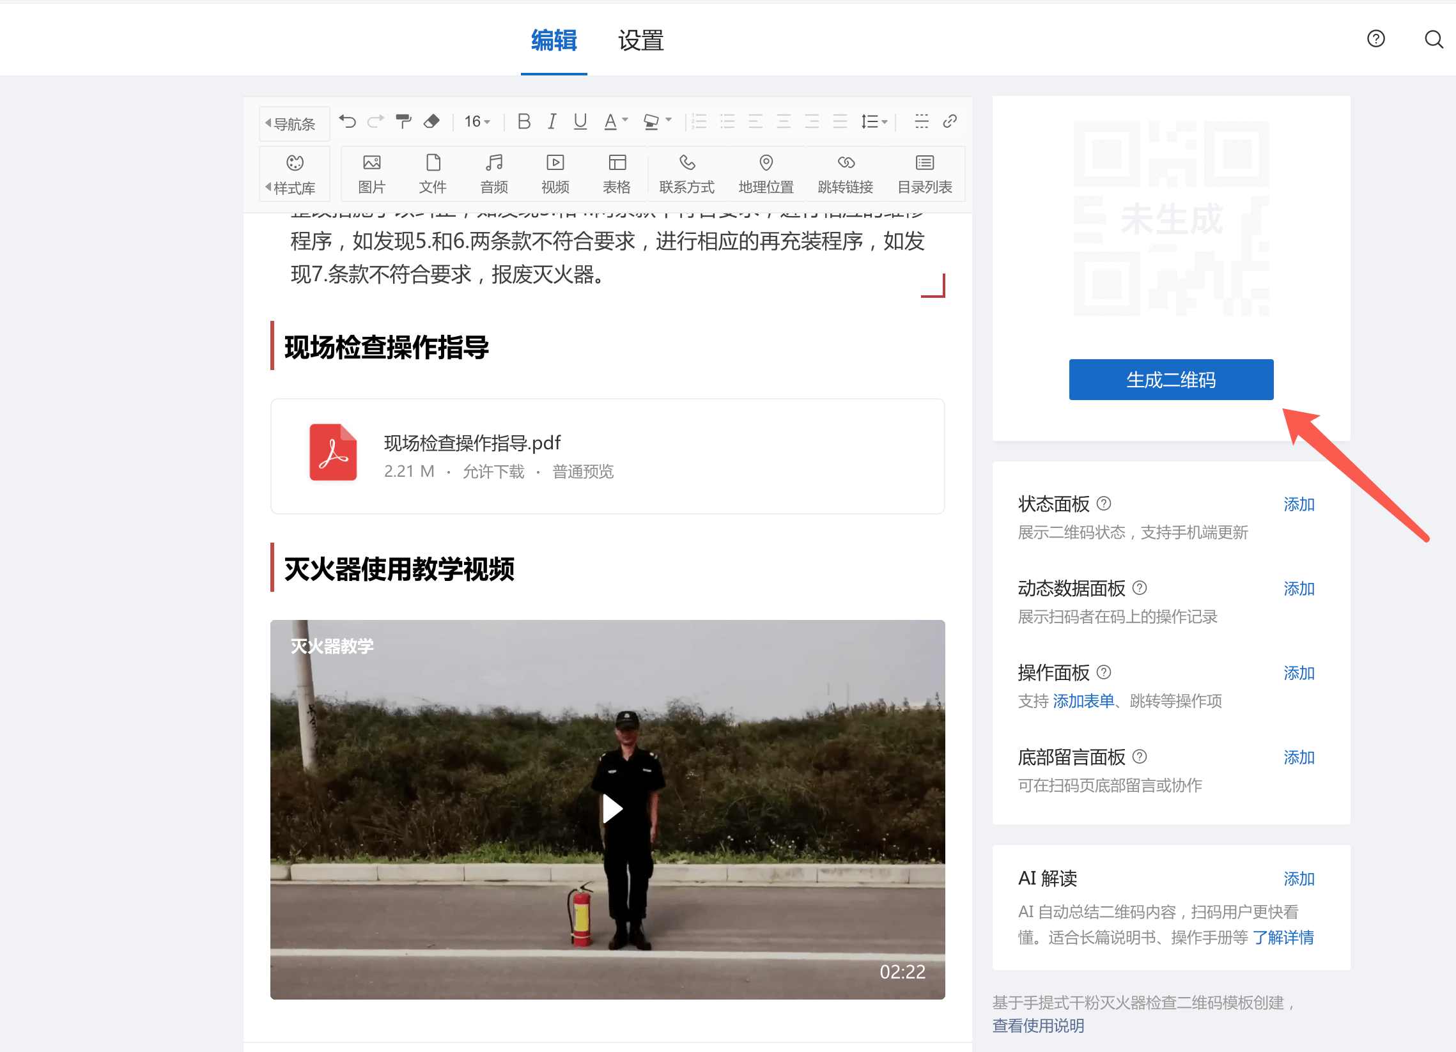This screenshot has width=1456, height=1052.
Task: Click the eraser clear-format icon
Action: [x=431, y=121]
